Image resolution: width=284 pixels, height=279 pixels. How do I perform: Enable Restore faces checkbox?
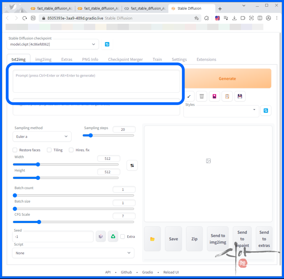click(15, 150)
